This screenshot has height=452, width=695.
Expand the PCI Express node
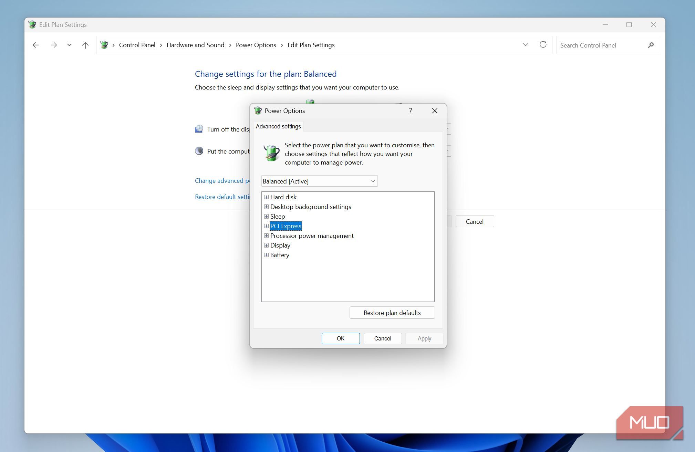tap(266, 226)
